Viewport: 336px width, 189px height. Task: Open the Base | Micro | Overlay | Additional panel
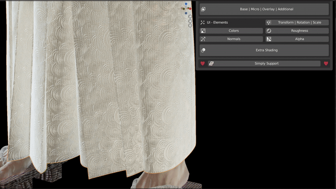[264, 9]
